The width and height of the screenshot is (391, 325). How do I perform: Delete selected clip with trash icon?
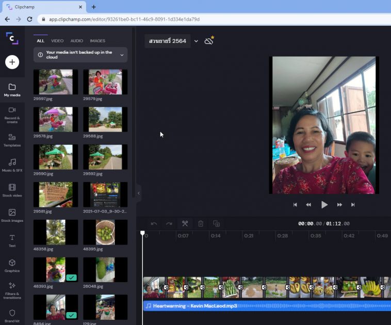(x=201, y=223)
